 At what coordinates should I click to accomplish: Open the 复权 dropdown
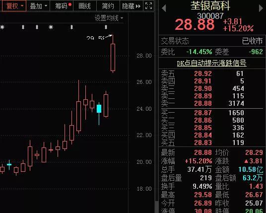(14, 6)
